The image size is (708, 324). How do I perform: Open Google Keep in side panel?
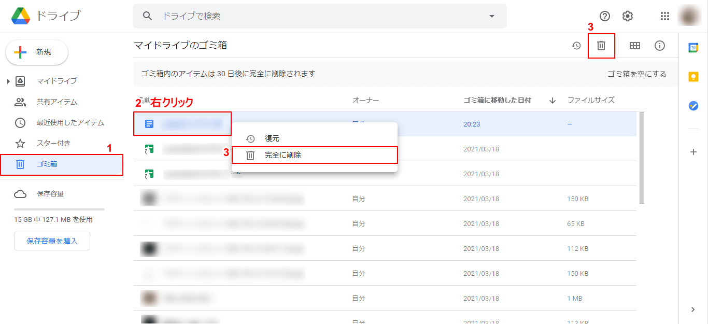point(693,77)
